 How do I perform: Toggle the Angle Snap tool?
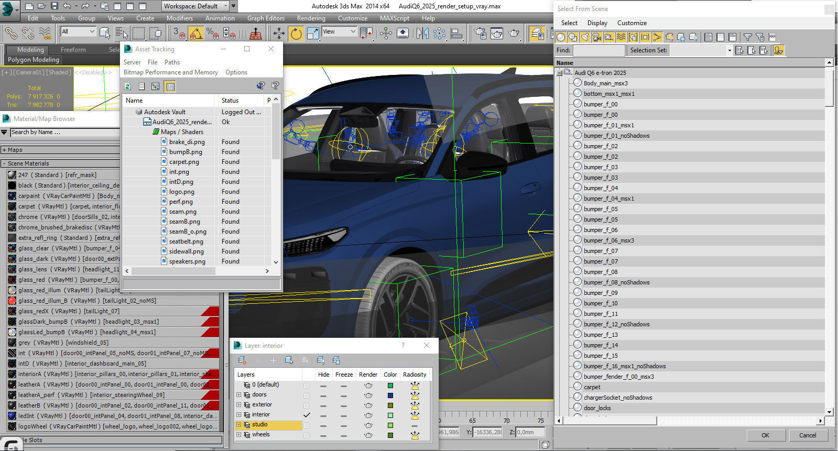(x=195, y=34)
